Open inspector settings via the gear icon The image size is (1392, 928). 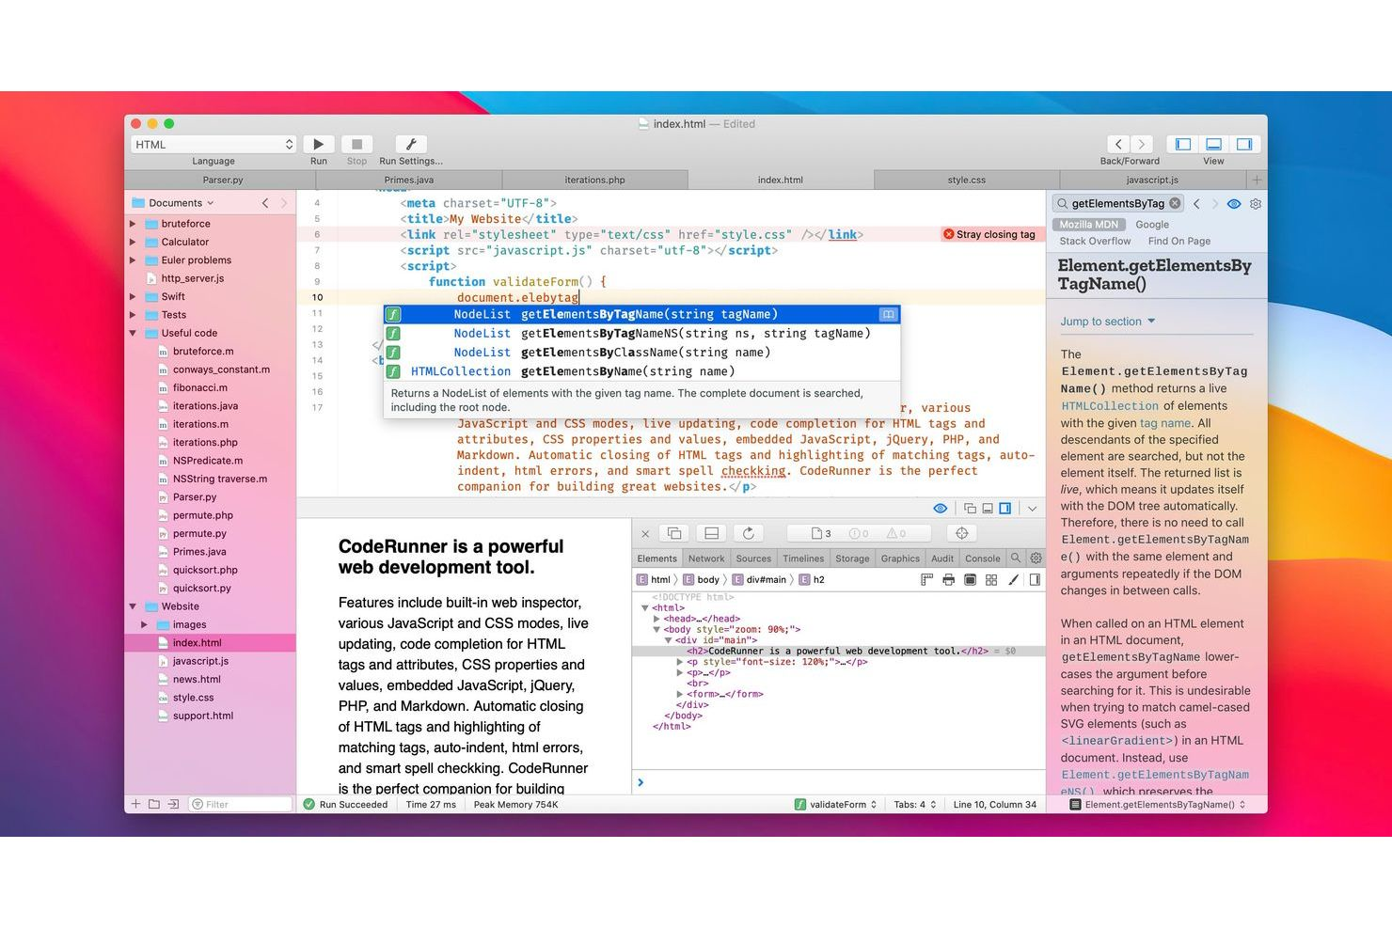click(1036, 558)
